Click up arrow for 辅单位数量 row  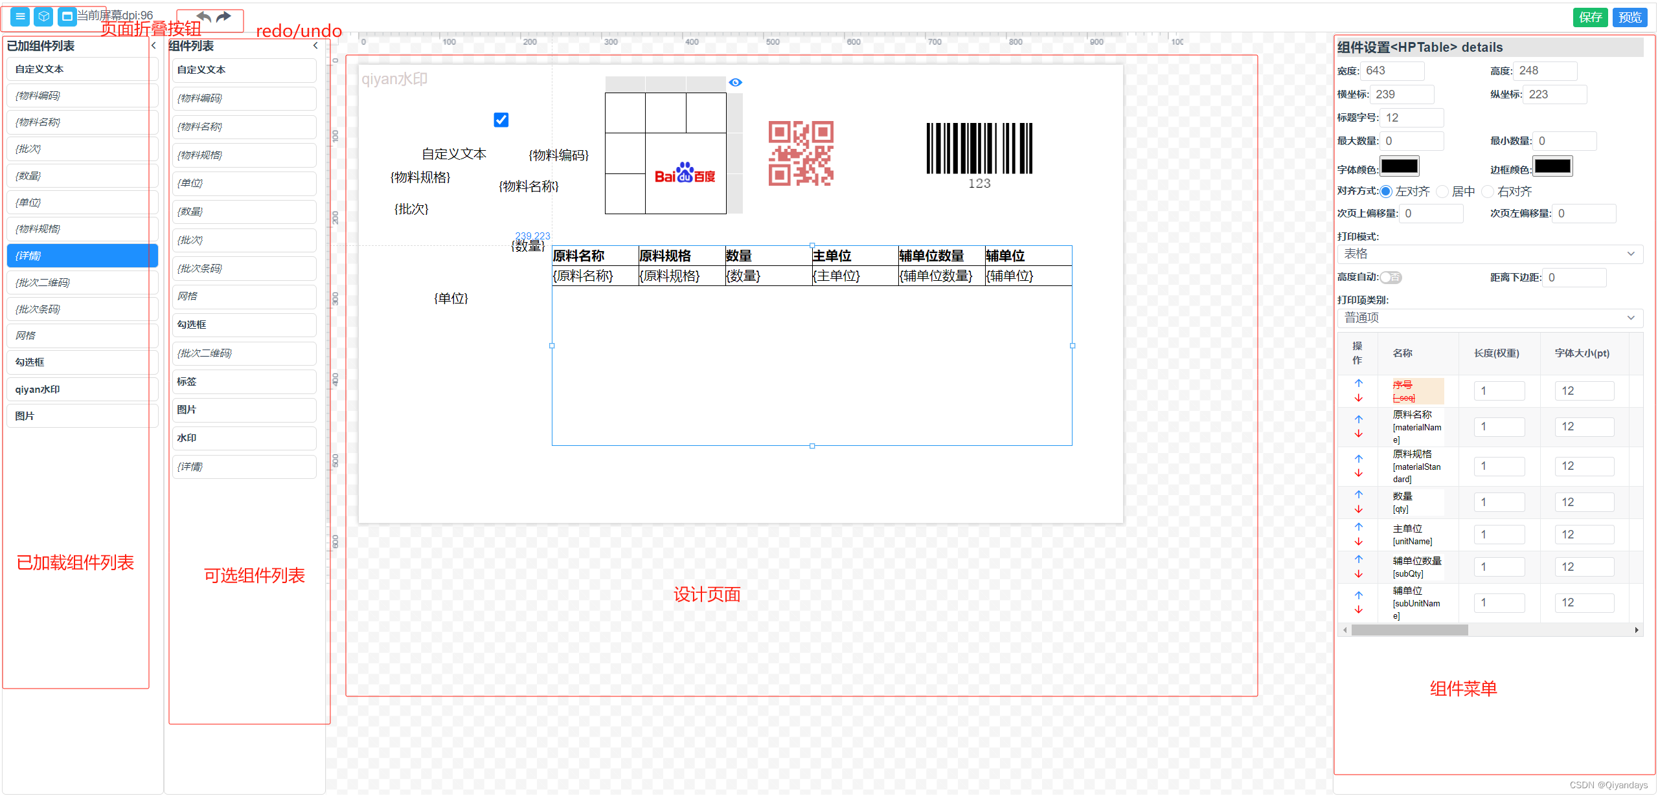point(1359,559)
